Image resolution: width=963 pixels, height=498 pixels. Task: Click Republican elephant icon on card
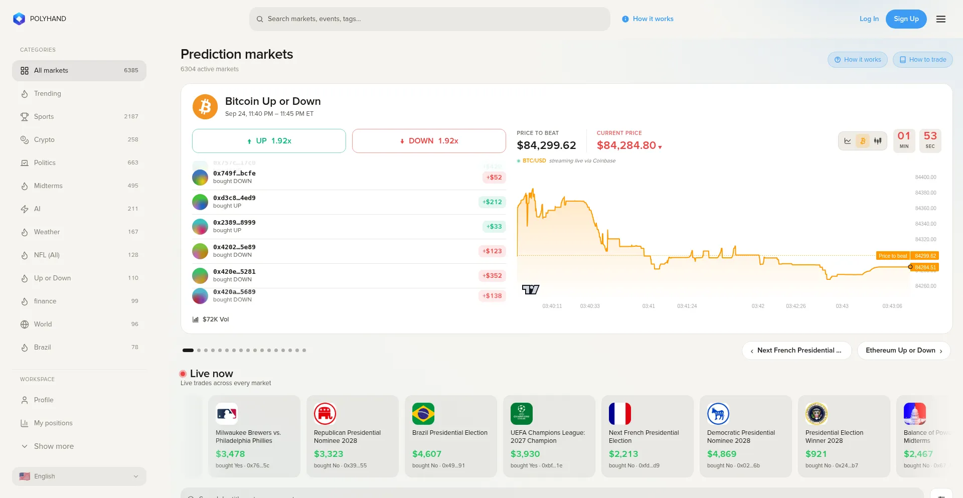pos(325,414)
